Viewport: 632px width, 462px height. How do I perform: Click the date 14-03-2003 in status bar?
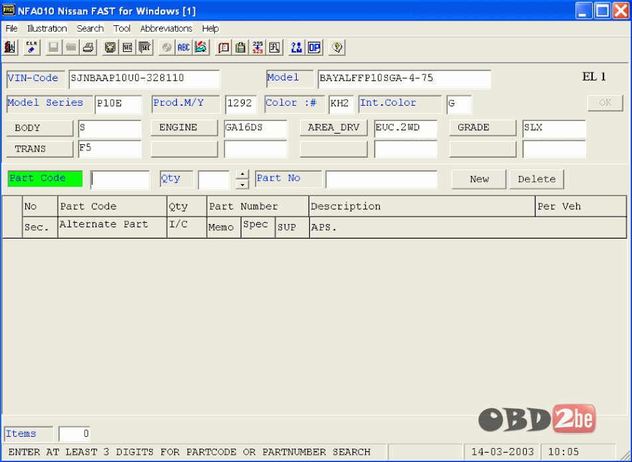click(x=502, y=452)
